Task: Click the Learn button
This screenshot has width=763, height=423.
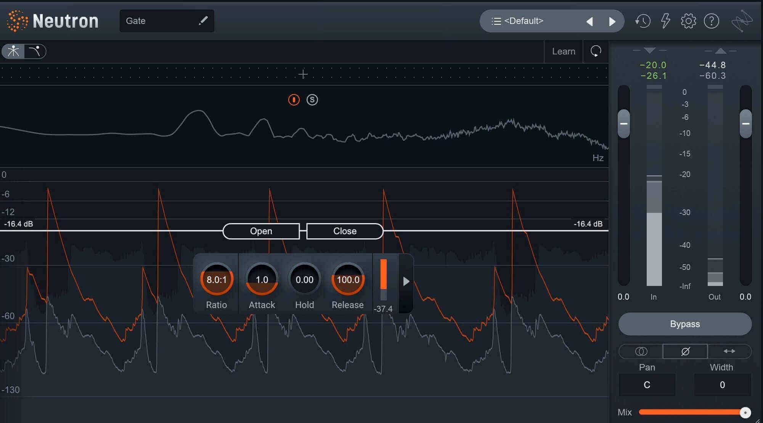Action: click(x=564, y=51)
